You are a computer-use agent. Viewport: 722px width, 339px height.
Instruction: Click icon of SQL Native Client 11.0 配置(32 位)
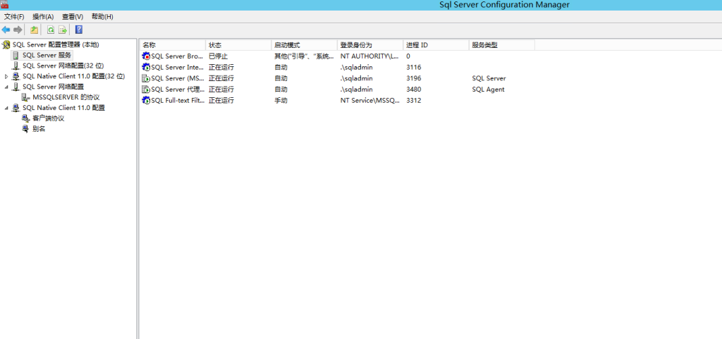[16, 76]
